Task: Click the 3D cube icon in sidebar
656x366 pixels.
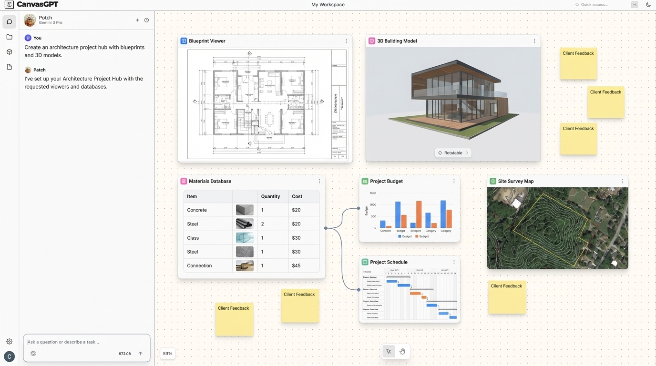Action: click(x=9, y=52)
